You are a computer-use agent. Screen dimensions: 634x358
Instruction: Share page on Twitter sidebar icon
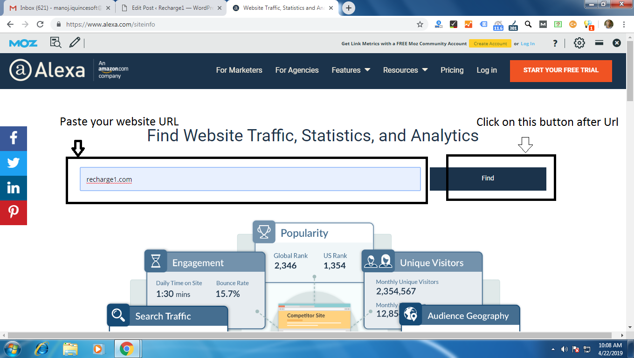point(14,163)
